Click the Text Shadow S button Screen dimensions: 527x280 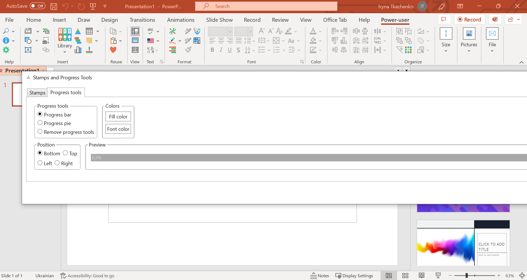[x=238, y=50]
